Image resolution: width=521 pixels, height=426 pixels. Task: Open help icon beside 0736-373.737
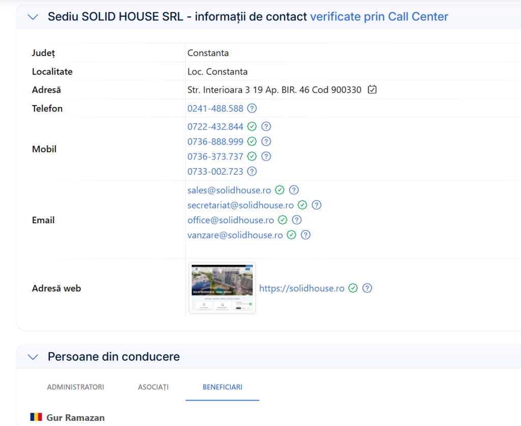pyautogui.click(x=266, y=156)
